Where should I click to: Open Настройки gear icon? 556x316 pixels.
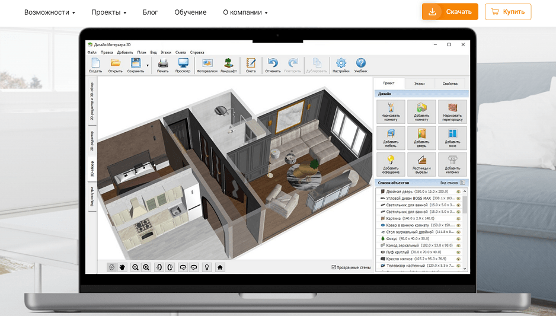pyautogui.click(x=341, y=65)
